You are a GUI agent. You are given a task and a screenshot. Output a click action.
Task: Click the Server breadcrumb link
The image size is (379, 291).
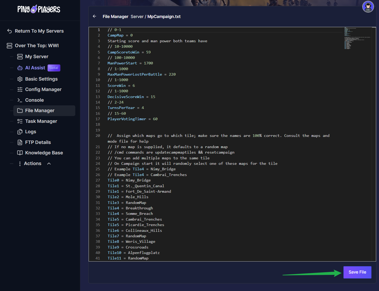[137, 16]
